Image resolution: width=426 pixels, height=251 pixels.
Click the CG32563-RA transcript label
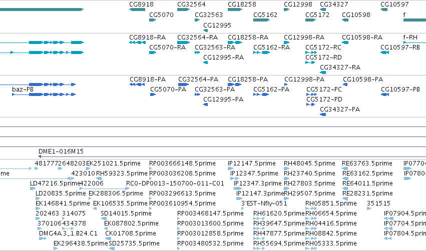point(215,47)
